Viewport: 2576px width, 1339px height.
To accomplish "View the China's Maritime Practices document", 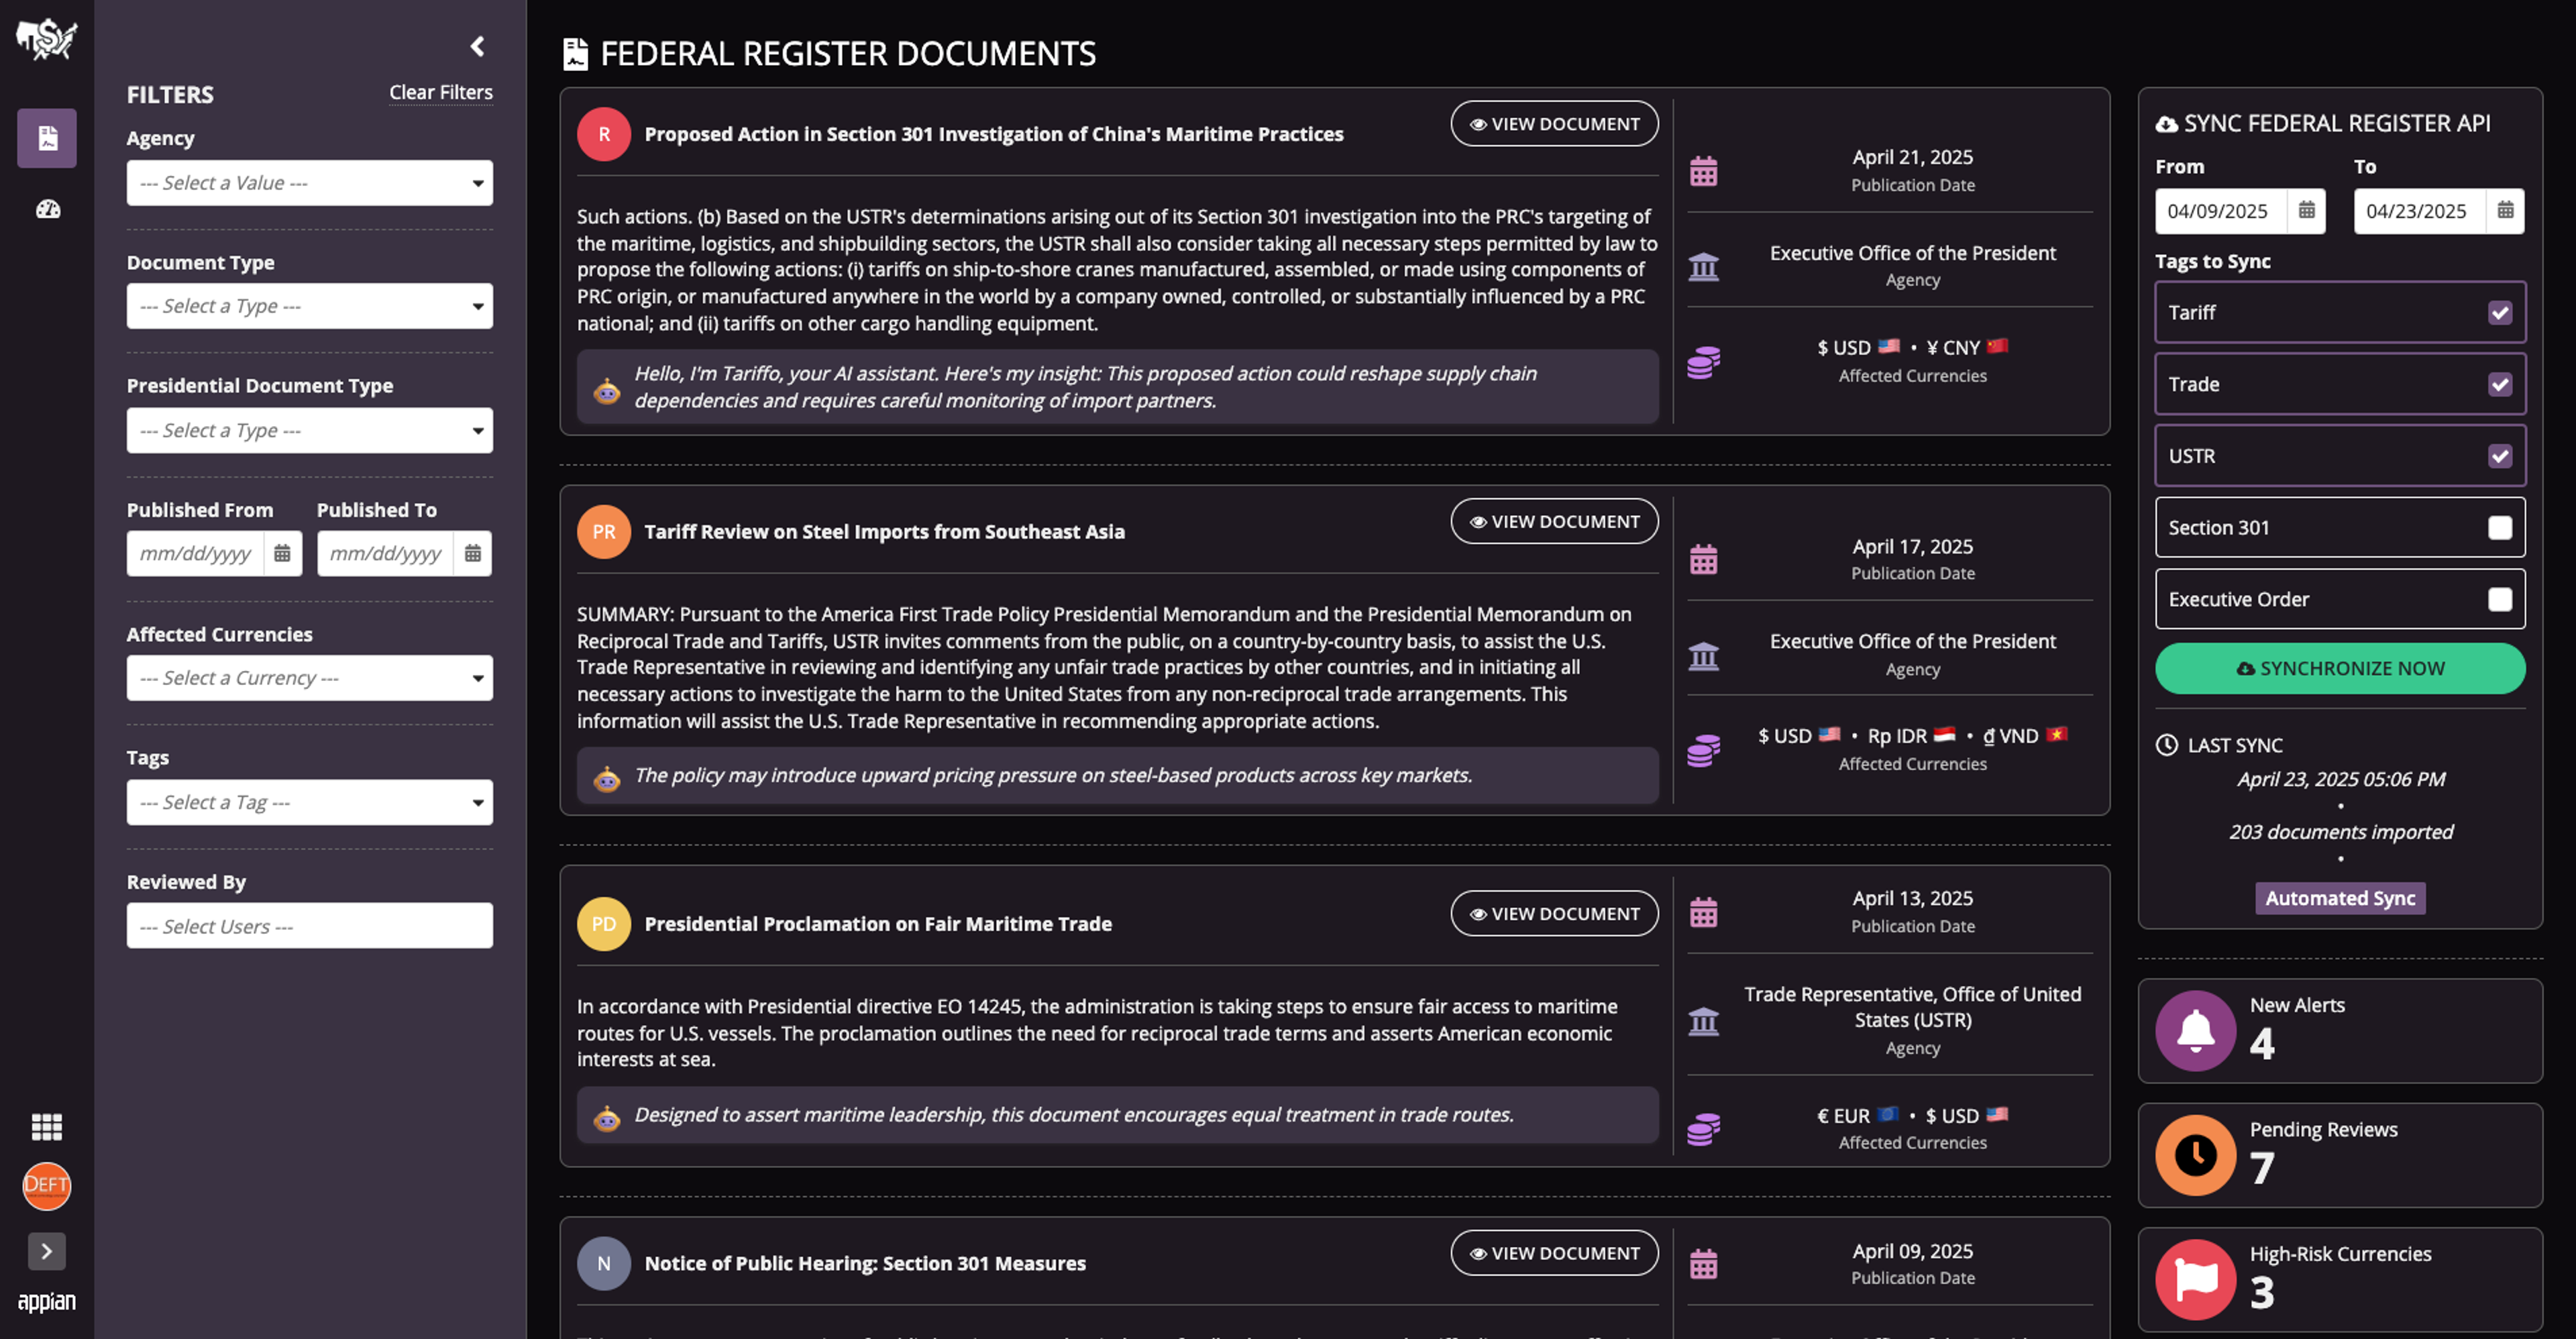I will coord(1554,124).
